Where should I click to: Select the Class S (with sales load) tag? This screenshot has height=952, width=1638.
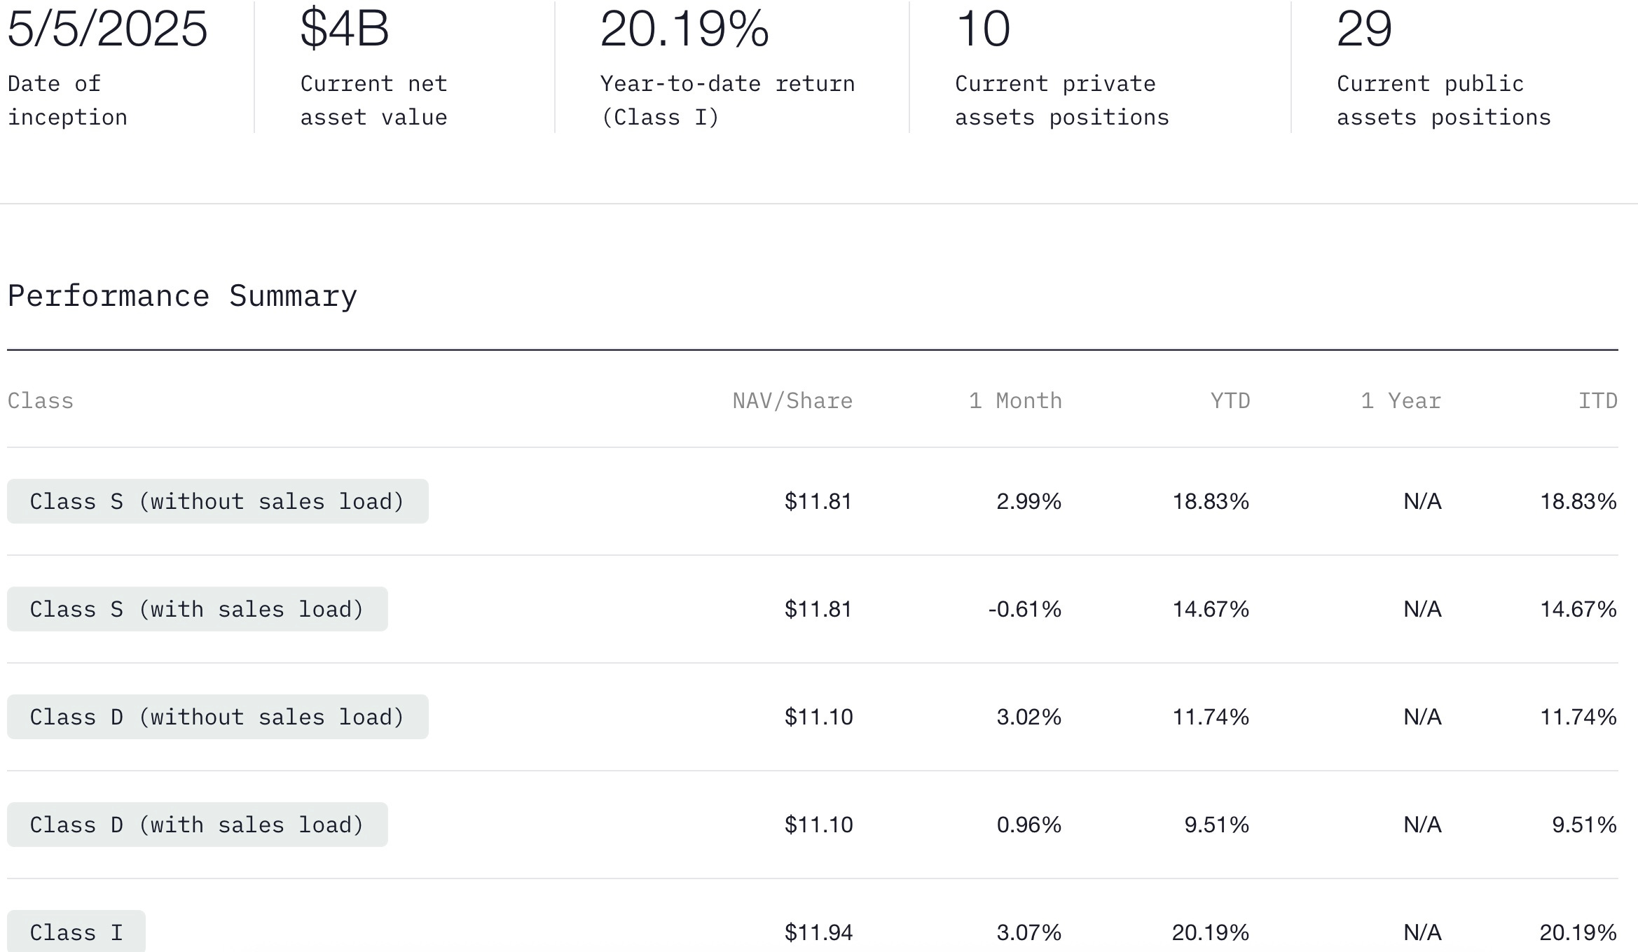[197, 609]
